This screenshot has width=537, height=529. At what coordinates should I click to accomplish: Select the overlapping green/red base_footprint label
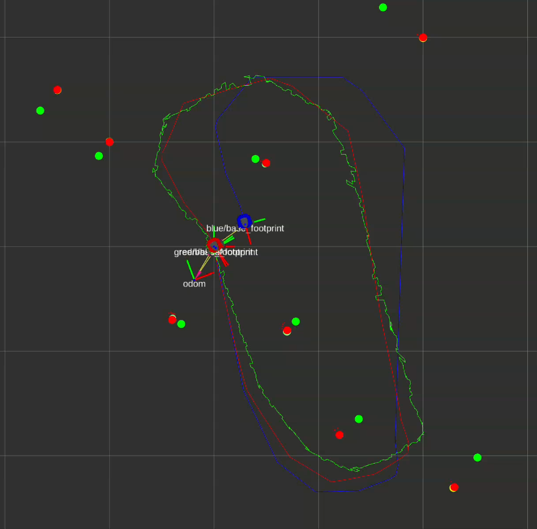pos(216,252)
